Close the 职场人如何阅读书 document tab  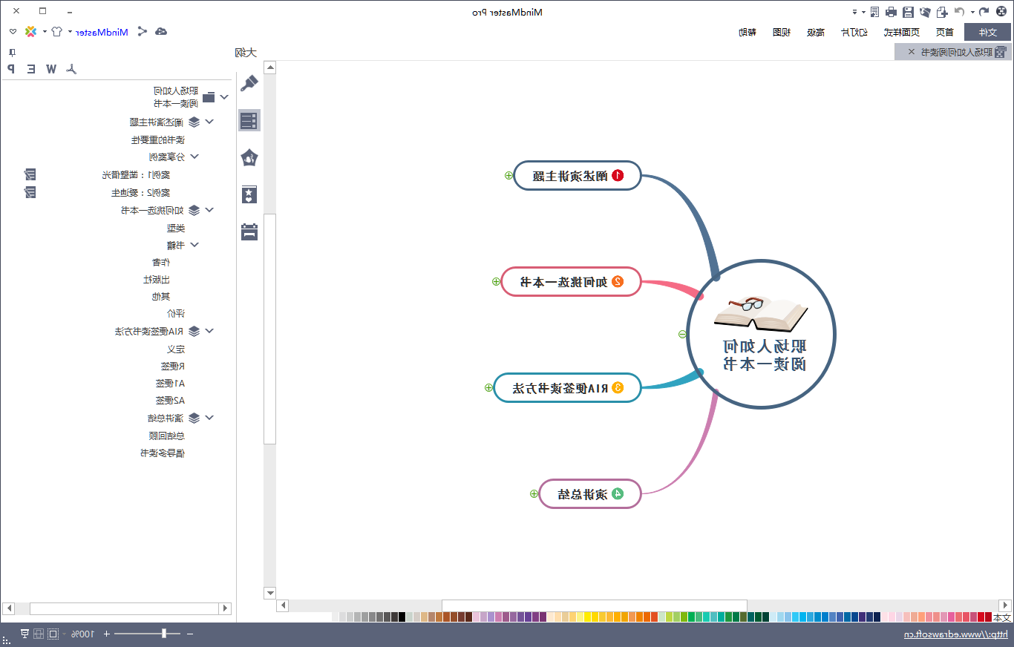(912, 52)
